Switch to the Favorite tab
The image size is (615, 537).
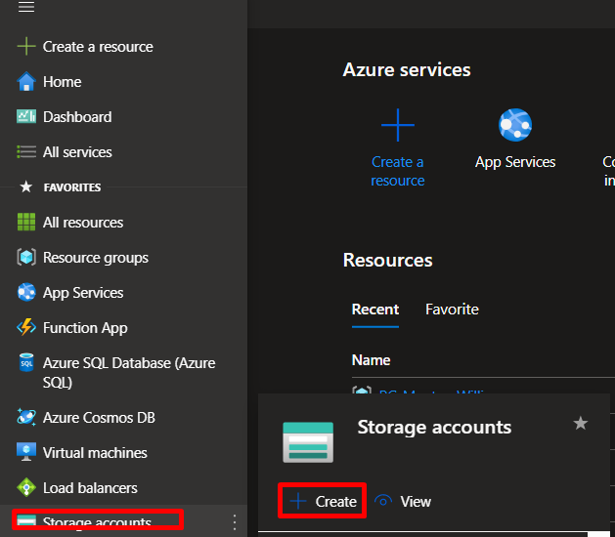coord(452,310)
